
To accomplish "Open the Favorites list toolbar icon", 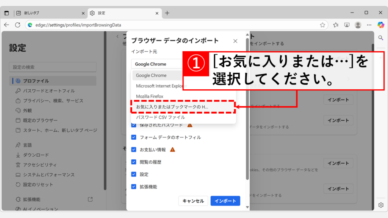I will coord(336,25).
